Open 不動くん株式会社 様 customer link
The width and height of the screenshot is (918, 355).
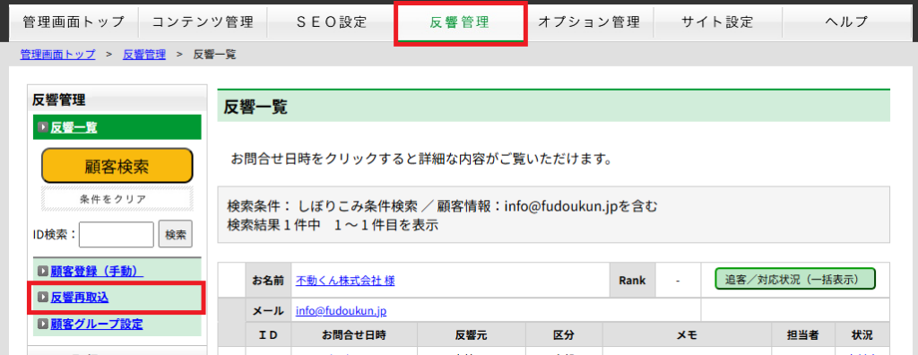point(345,281)
